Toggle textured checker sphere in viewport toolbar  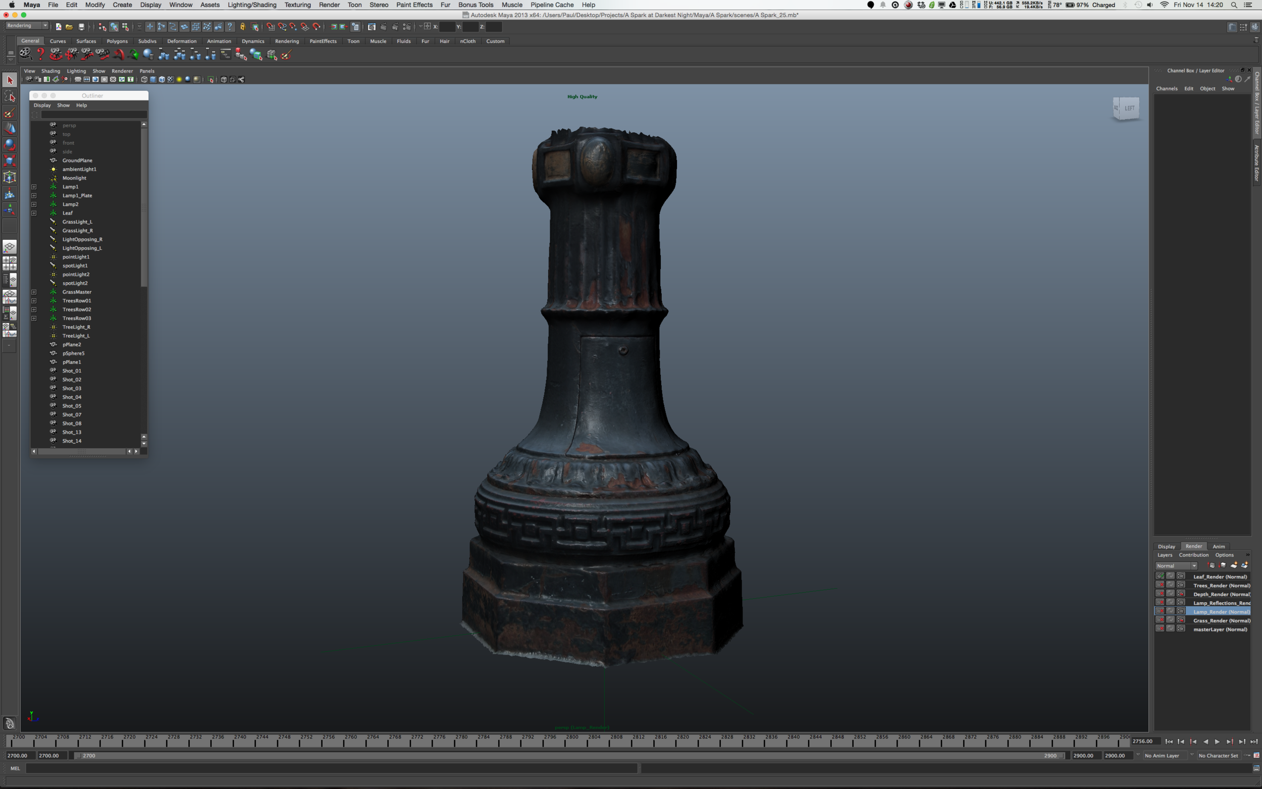170,79
